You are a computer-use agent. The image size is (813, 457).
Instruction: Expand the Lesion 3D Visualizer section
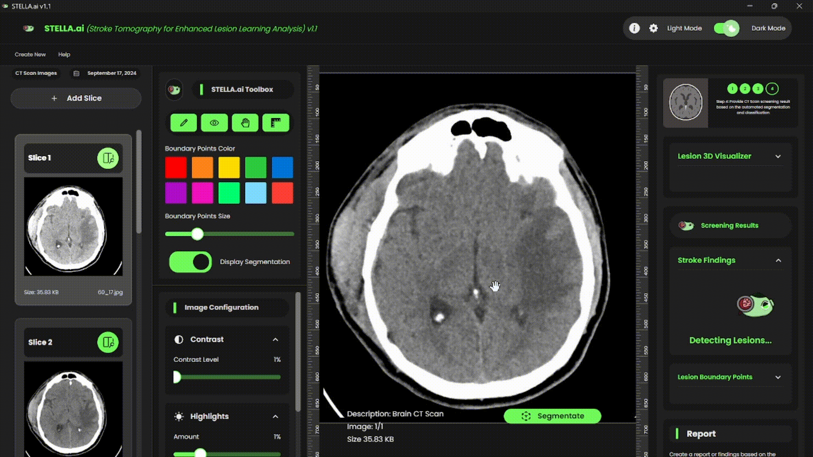778,156
